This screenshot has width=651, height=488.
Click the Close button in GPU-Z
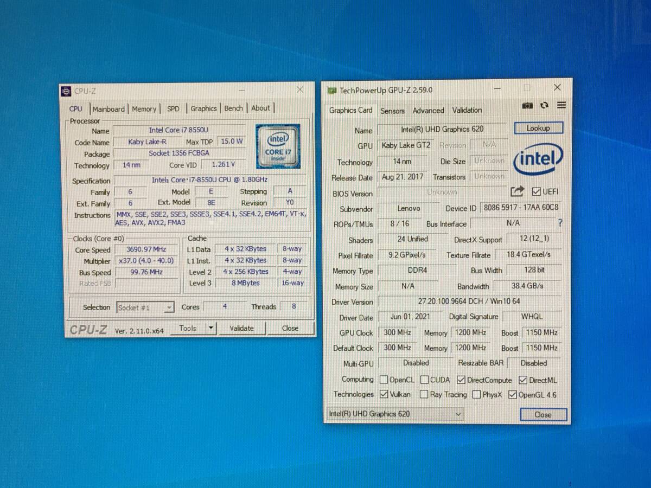click(x=543, y=415)
